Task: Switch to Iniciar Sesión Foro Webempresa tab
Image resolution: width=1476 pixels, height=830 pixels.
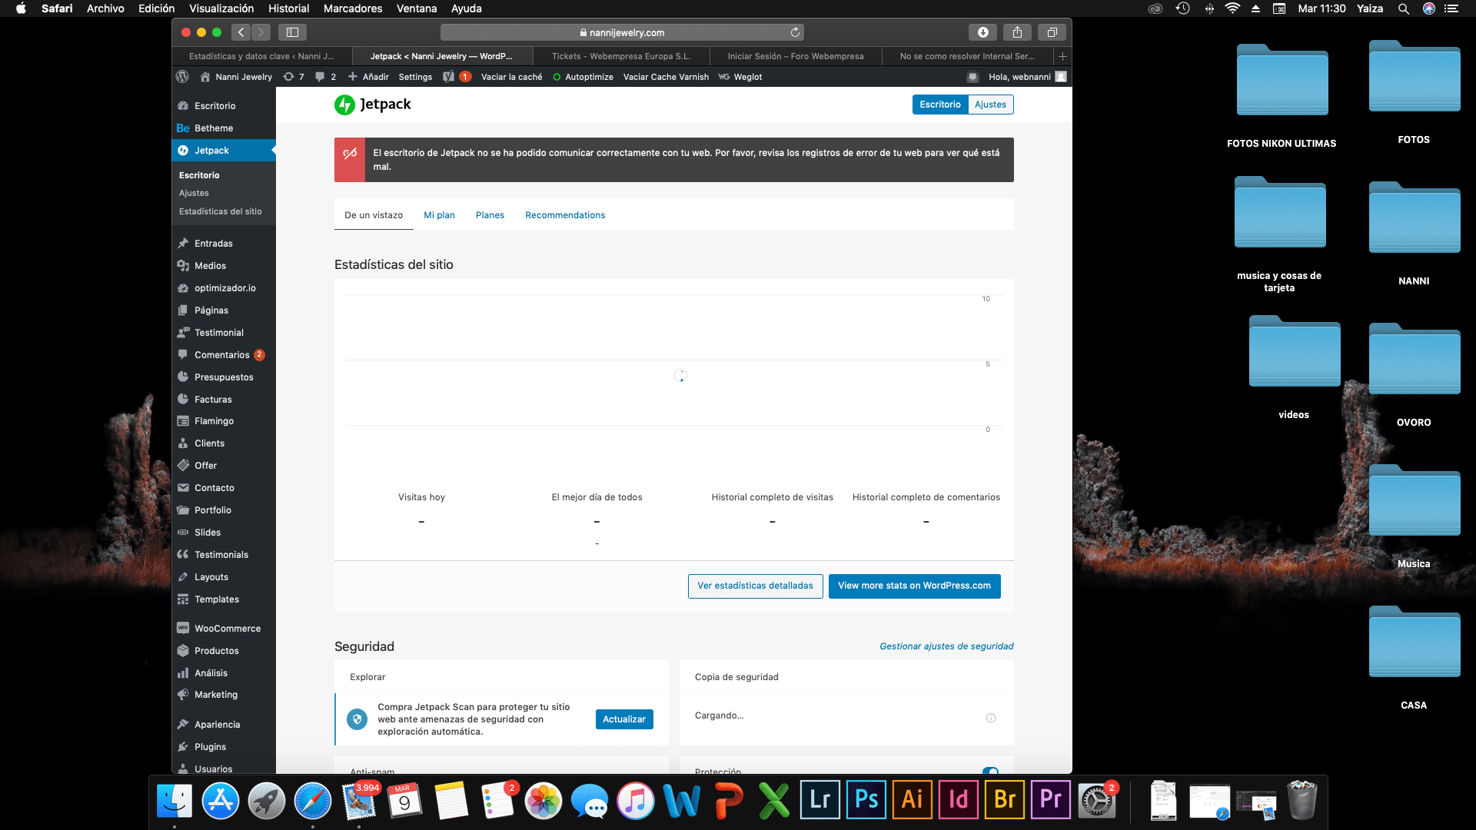Action: (796, 56)
